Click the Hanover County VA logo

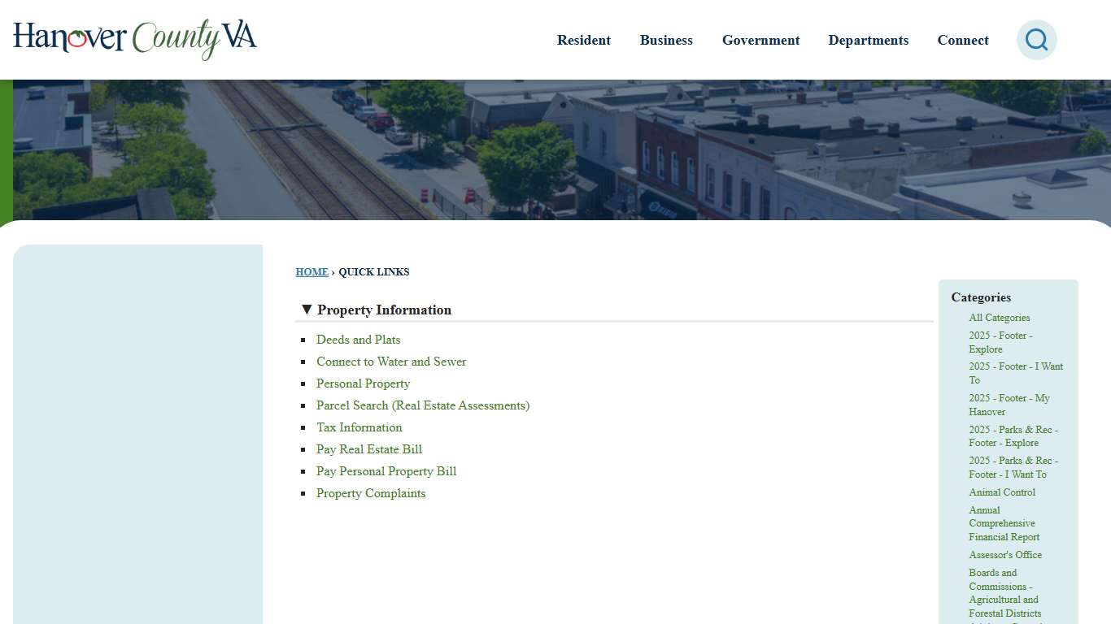click(x=134, y=39)
